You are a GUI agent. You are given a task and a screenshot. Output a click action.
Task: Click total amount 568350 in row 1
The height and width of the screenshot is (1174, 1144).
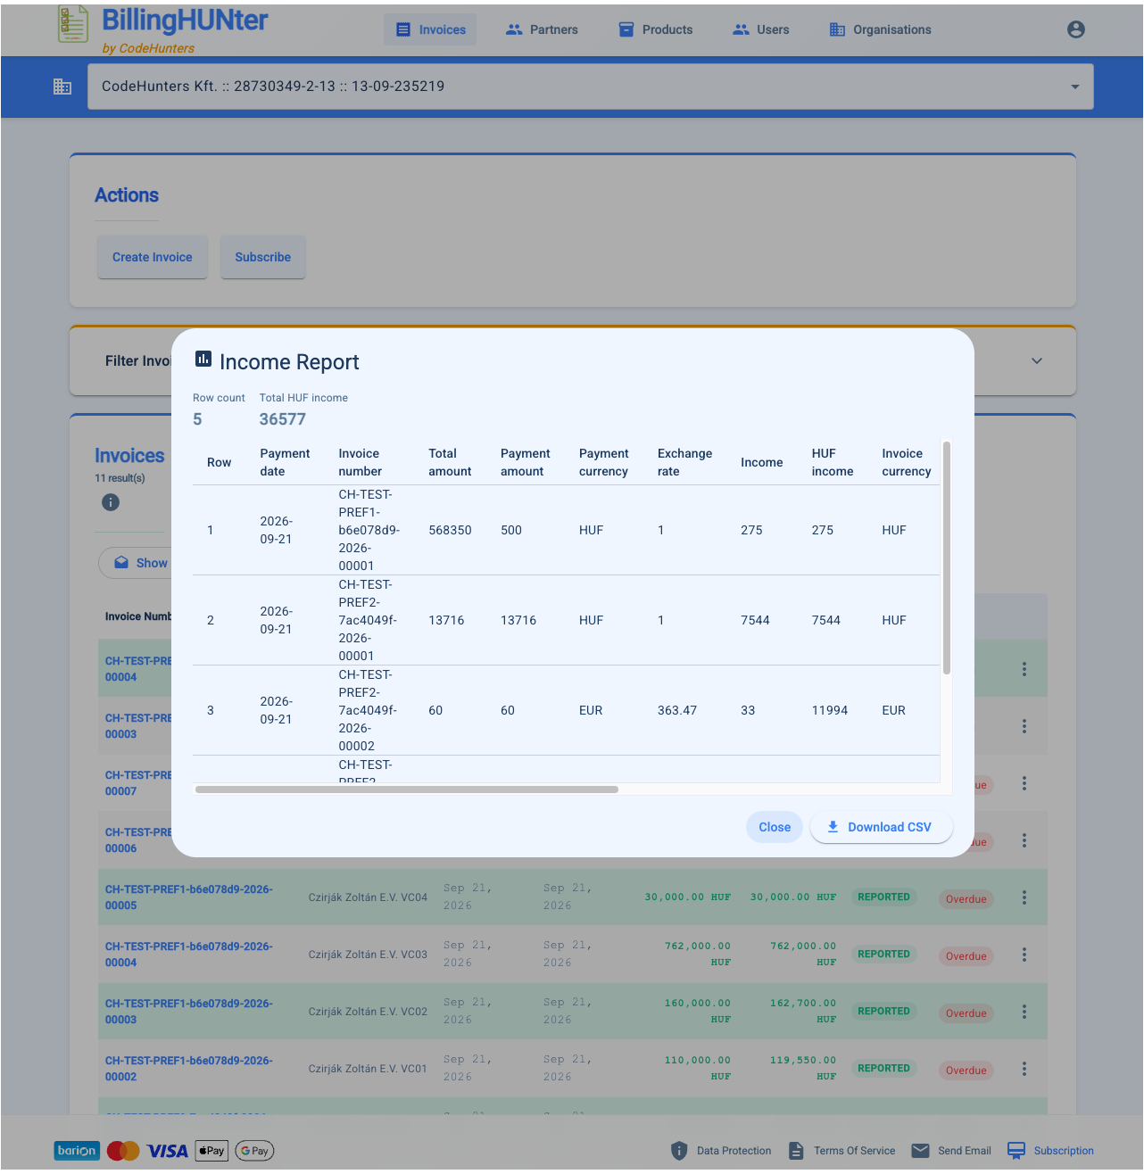(x=450, y=530)
